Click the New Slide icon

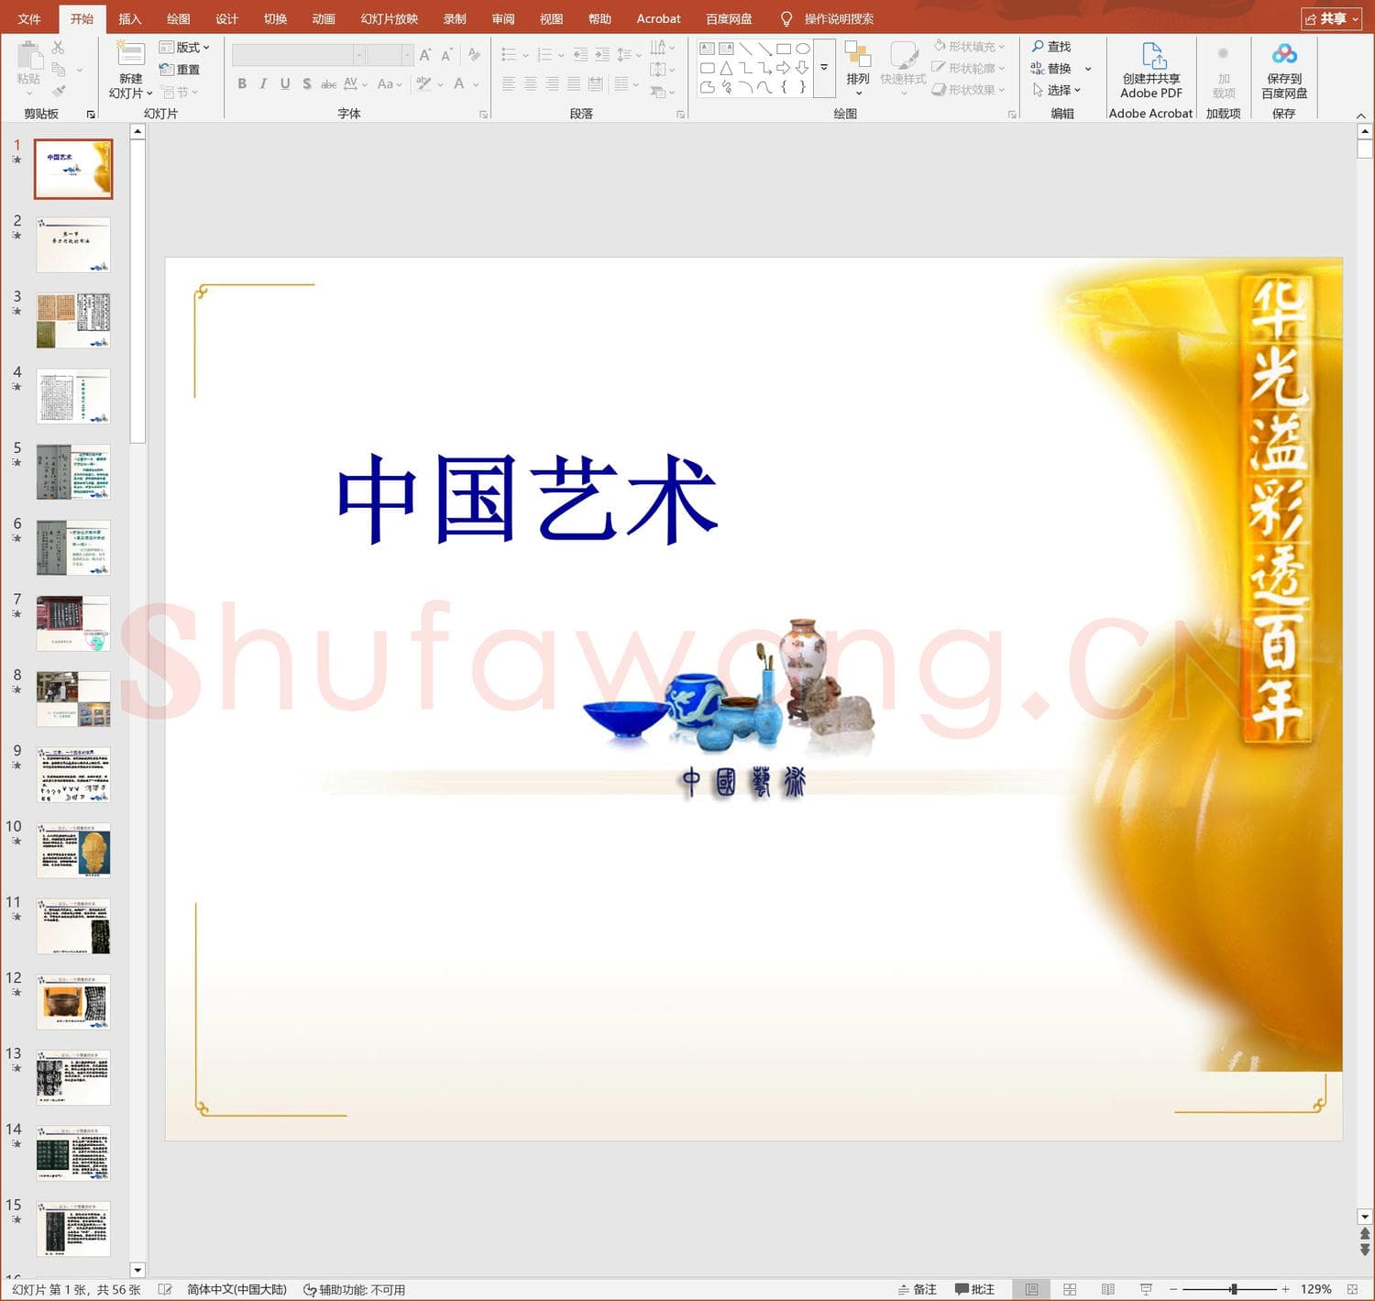[x=131, y=54]
